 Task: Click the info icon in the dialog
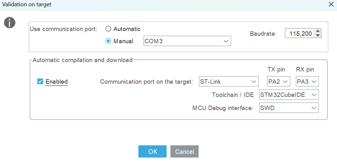click(9, 23)
